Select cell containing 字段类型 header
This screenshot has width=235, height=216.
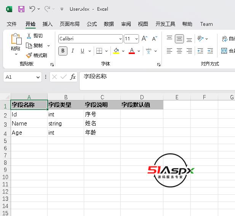(x=66, y=105)
